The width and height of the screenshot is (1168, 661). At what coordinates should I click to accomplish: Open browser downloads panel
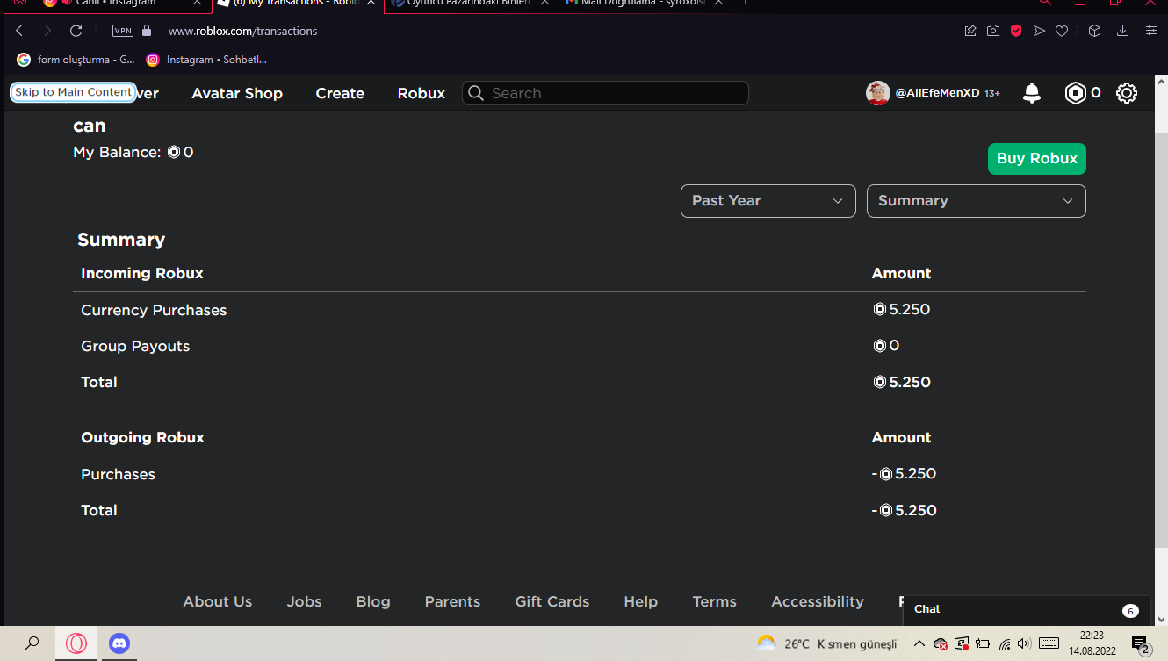(1122, 31)
